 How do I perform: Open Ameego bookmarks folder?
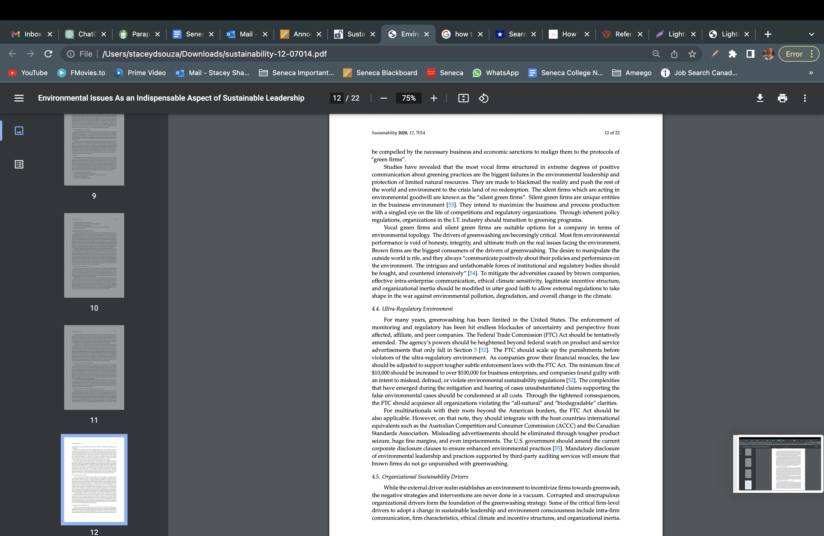[632, 73]
